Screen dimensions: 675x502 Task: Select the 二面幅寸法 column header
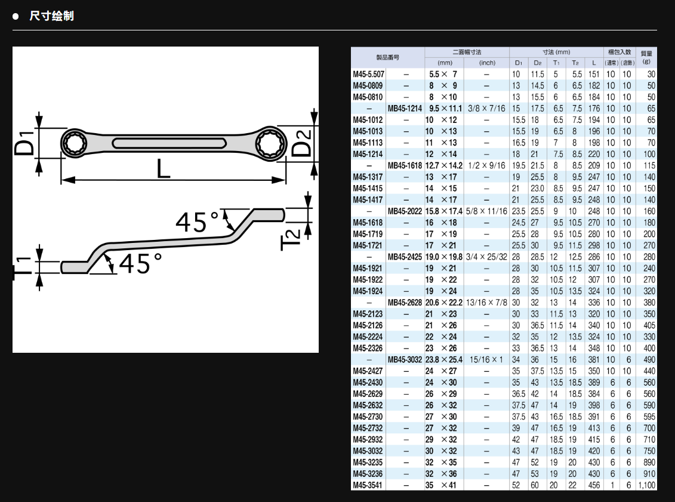[467, 52]
